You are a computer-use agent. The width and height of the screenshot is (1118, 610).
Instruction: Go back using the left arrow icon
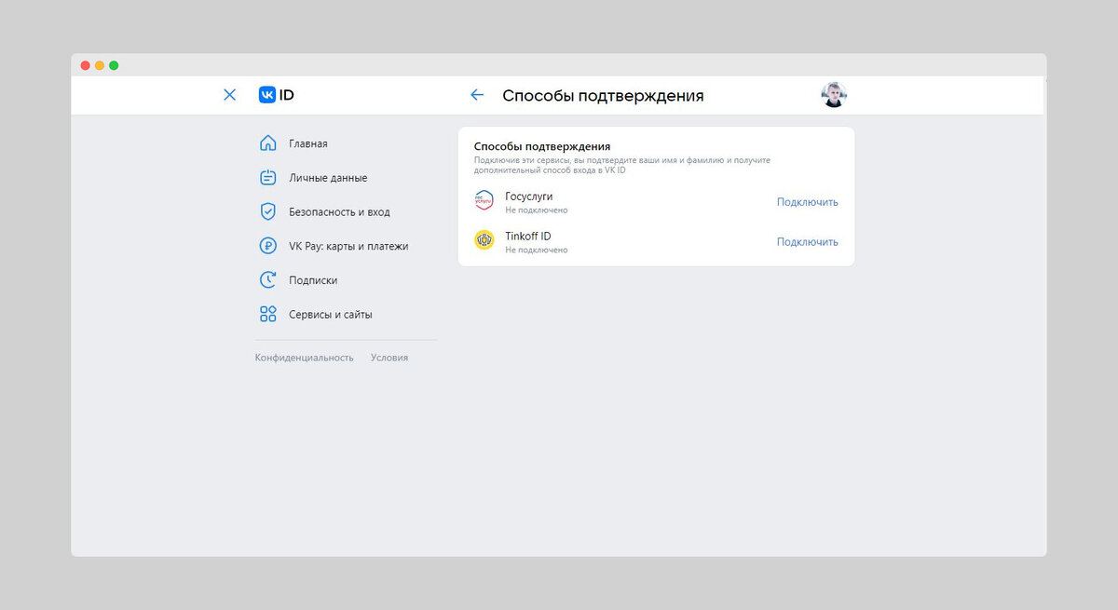(477, 95)
